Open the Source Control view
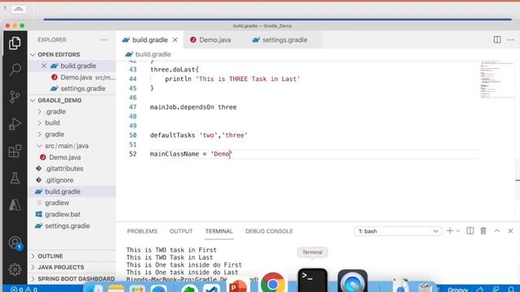 [15, 97]
